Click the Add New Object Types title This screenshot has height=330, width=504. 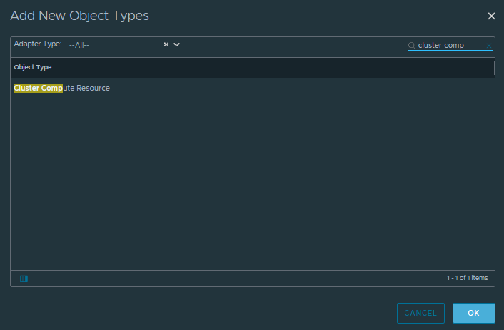tap(80, 16)
